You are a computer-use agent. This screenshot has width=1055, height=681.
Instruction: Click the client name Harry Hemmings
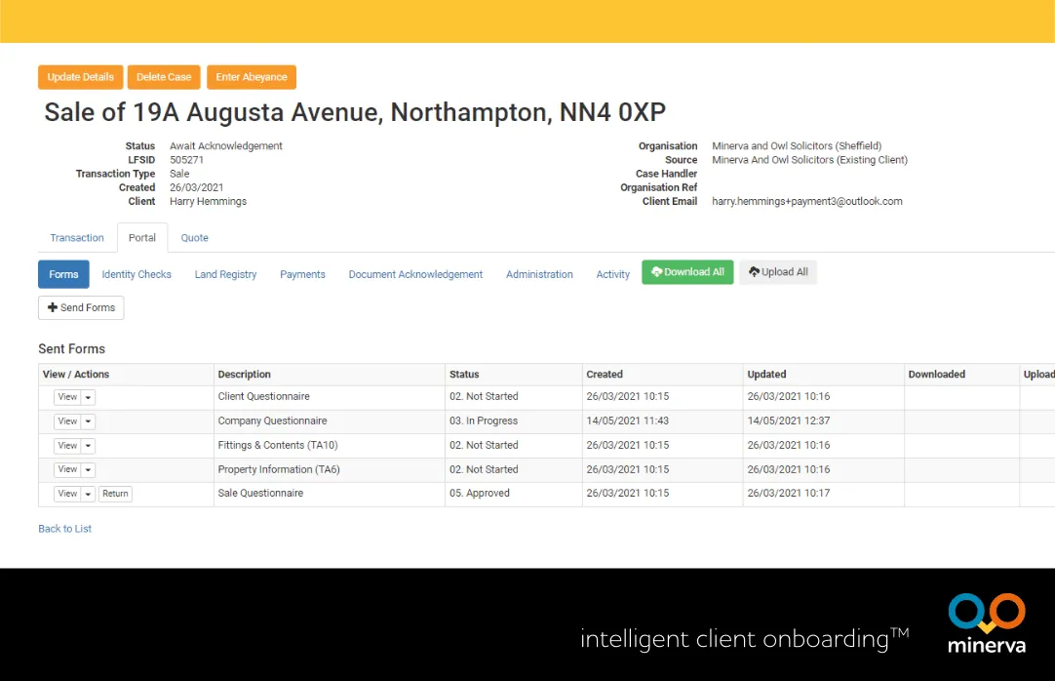(208, 201)
